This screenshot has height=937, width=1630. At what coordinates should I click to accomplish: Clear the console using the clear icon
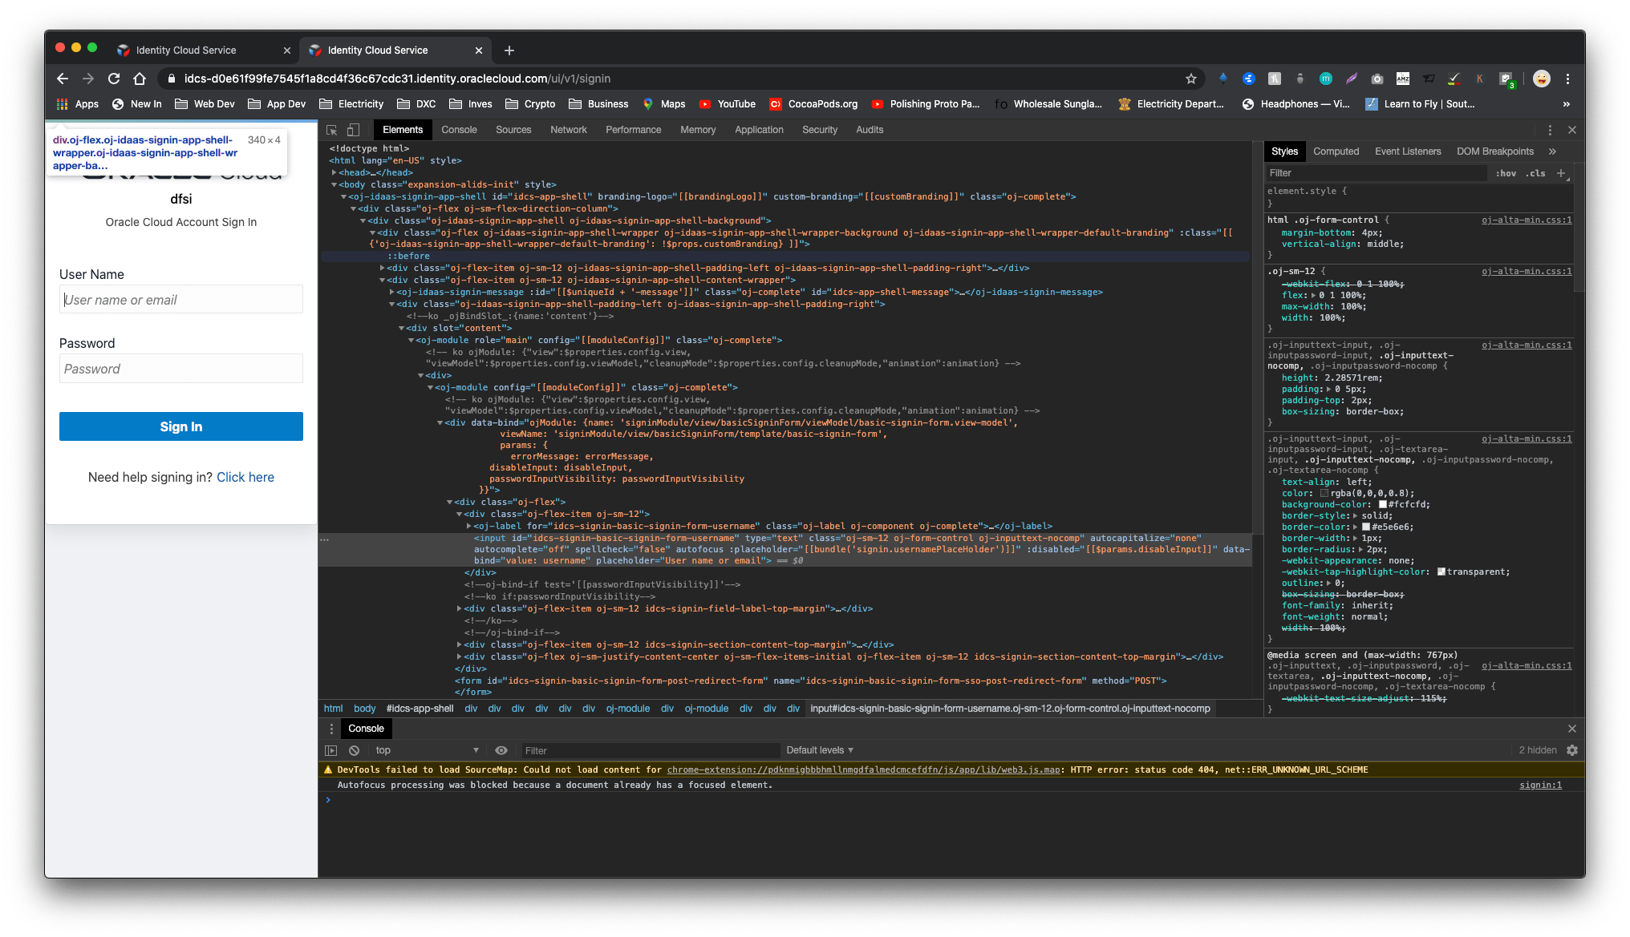(x=354, y=750)
